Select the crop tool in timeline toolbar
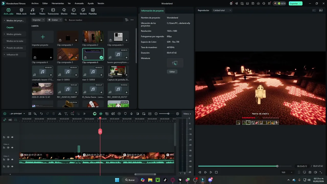This screenshot has width=327, height=184. (72, 114)
